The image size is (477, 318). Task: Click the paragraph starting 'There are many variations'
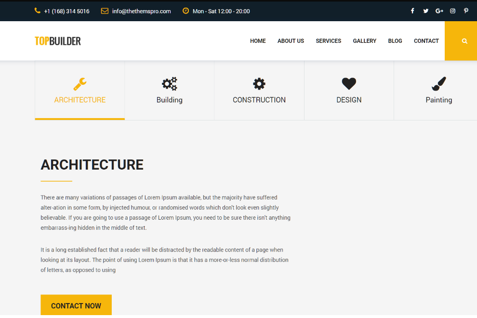pos(165,212)
